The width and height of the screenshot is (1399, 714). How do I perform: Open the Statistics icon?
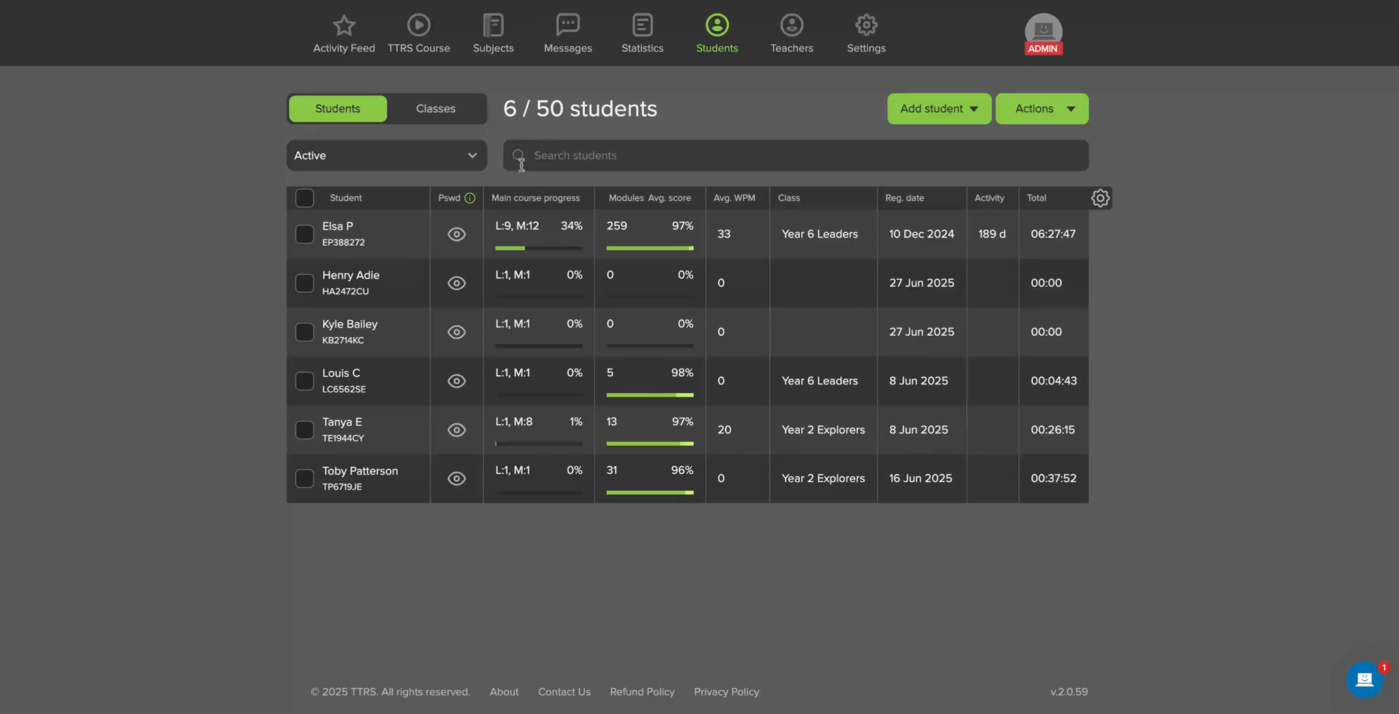pos(642,25)
